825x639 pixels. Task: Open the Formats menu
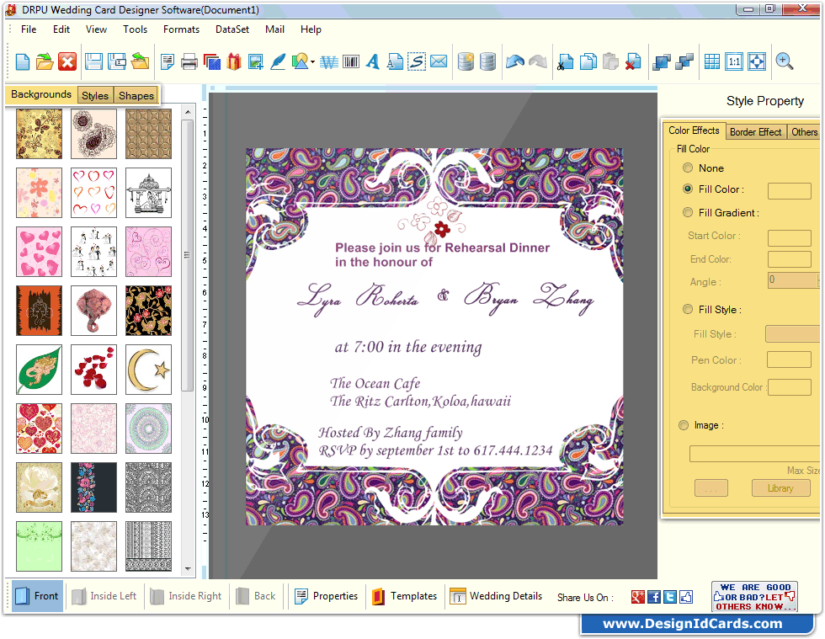(181, 29)
